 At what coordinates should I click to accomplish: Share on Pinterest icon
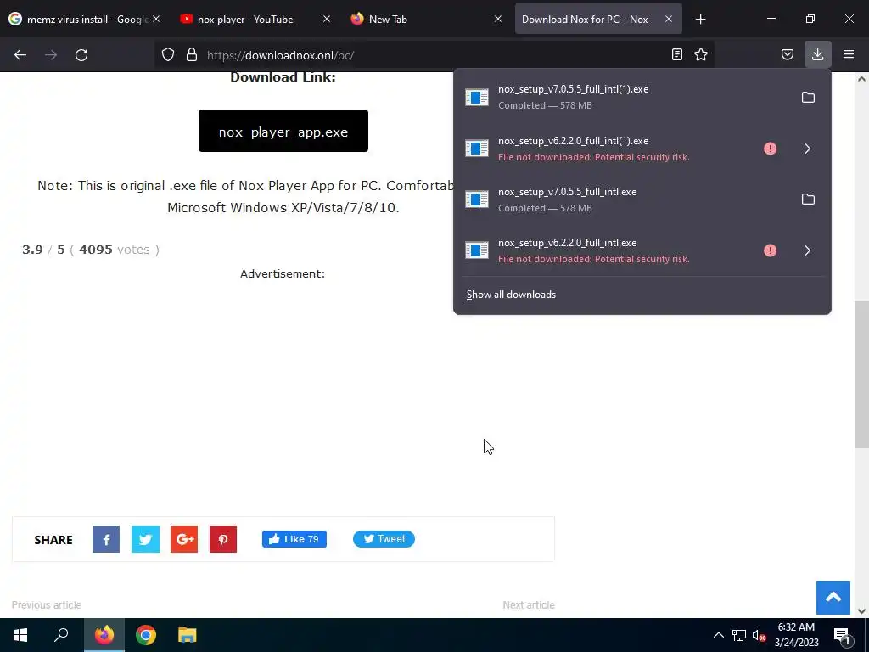click(223, 539)
